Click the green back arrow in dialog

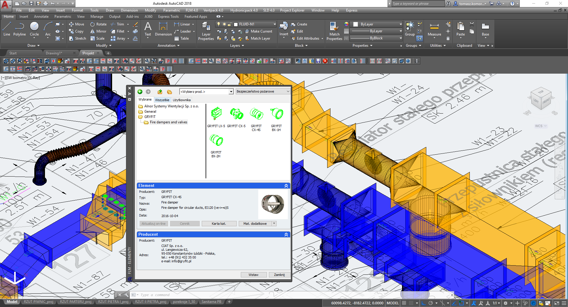point(140,92)
